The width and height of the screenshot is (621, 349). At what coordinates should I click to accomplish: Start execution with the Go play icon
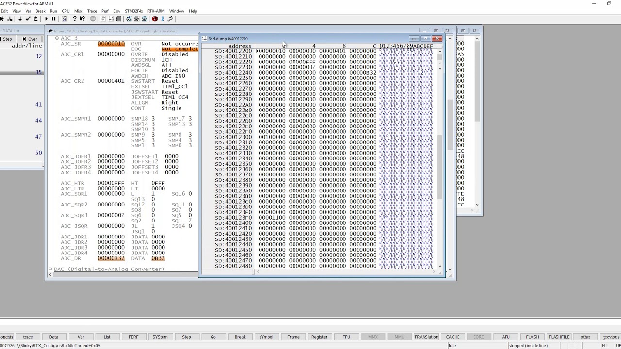[x=46, y=19]
